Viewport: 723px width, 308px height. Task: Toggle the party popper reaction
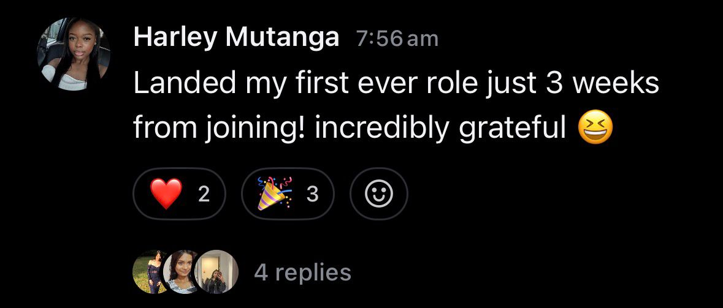pos(288,194)
